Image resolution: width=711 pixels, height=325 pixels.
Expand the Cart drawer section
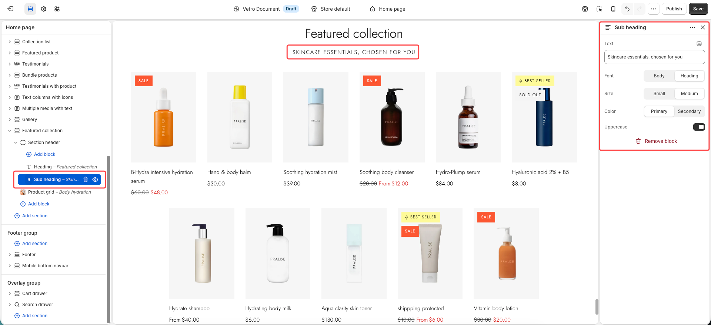pyautogui.click(x=10, y=294)
